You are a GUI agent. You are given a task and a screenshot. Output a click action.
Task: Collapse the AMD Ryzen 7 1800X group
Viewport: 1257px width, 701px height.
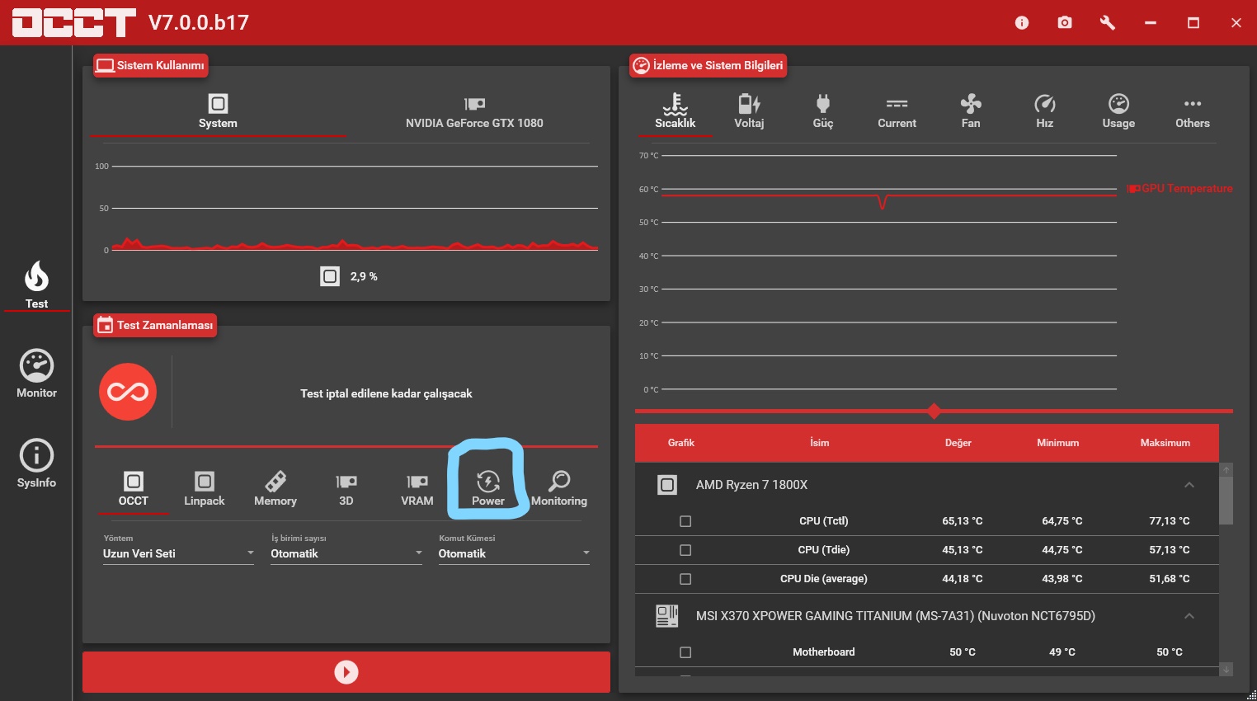[1189, 485]
